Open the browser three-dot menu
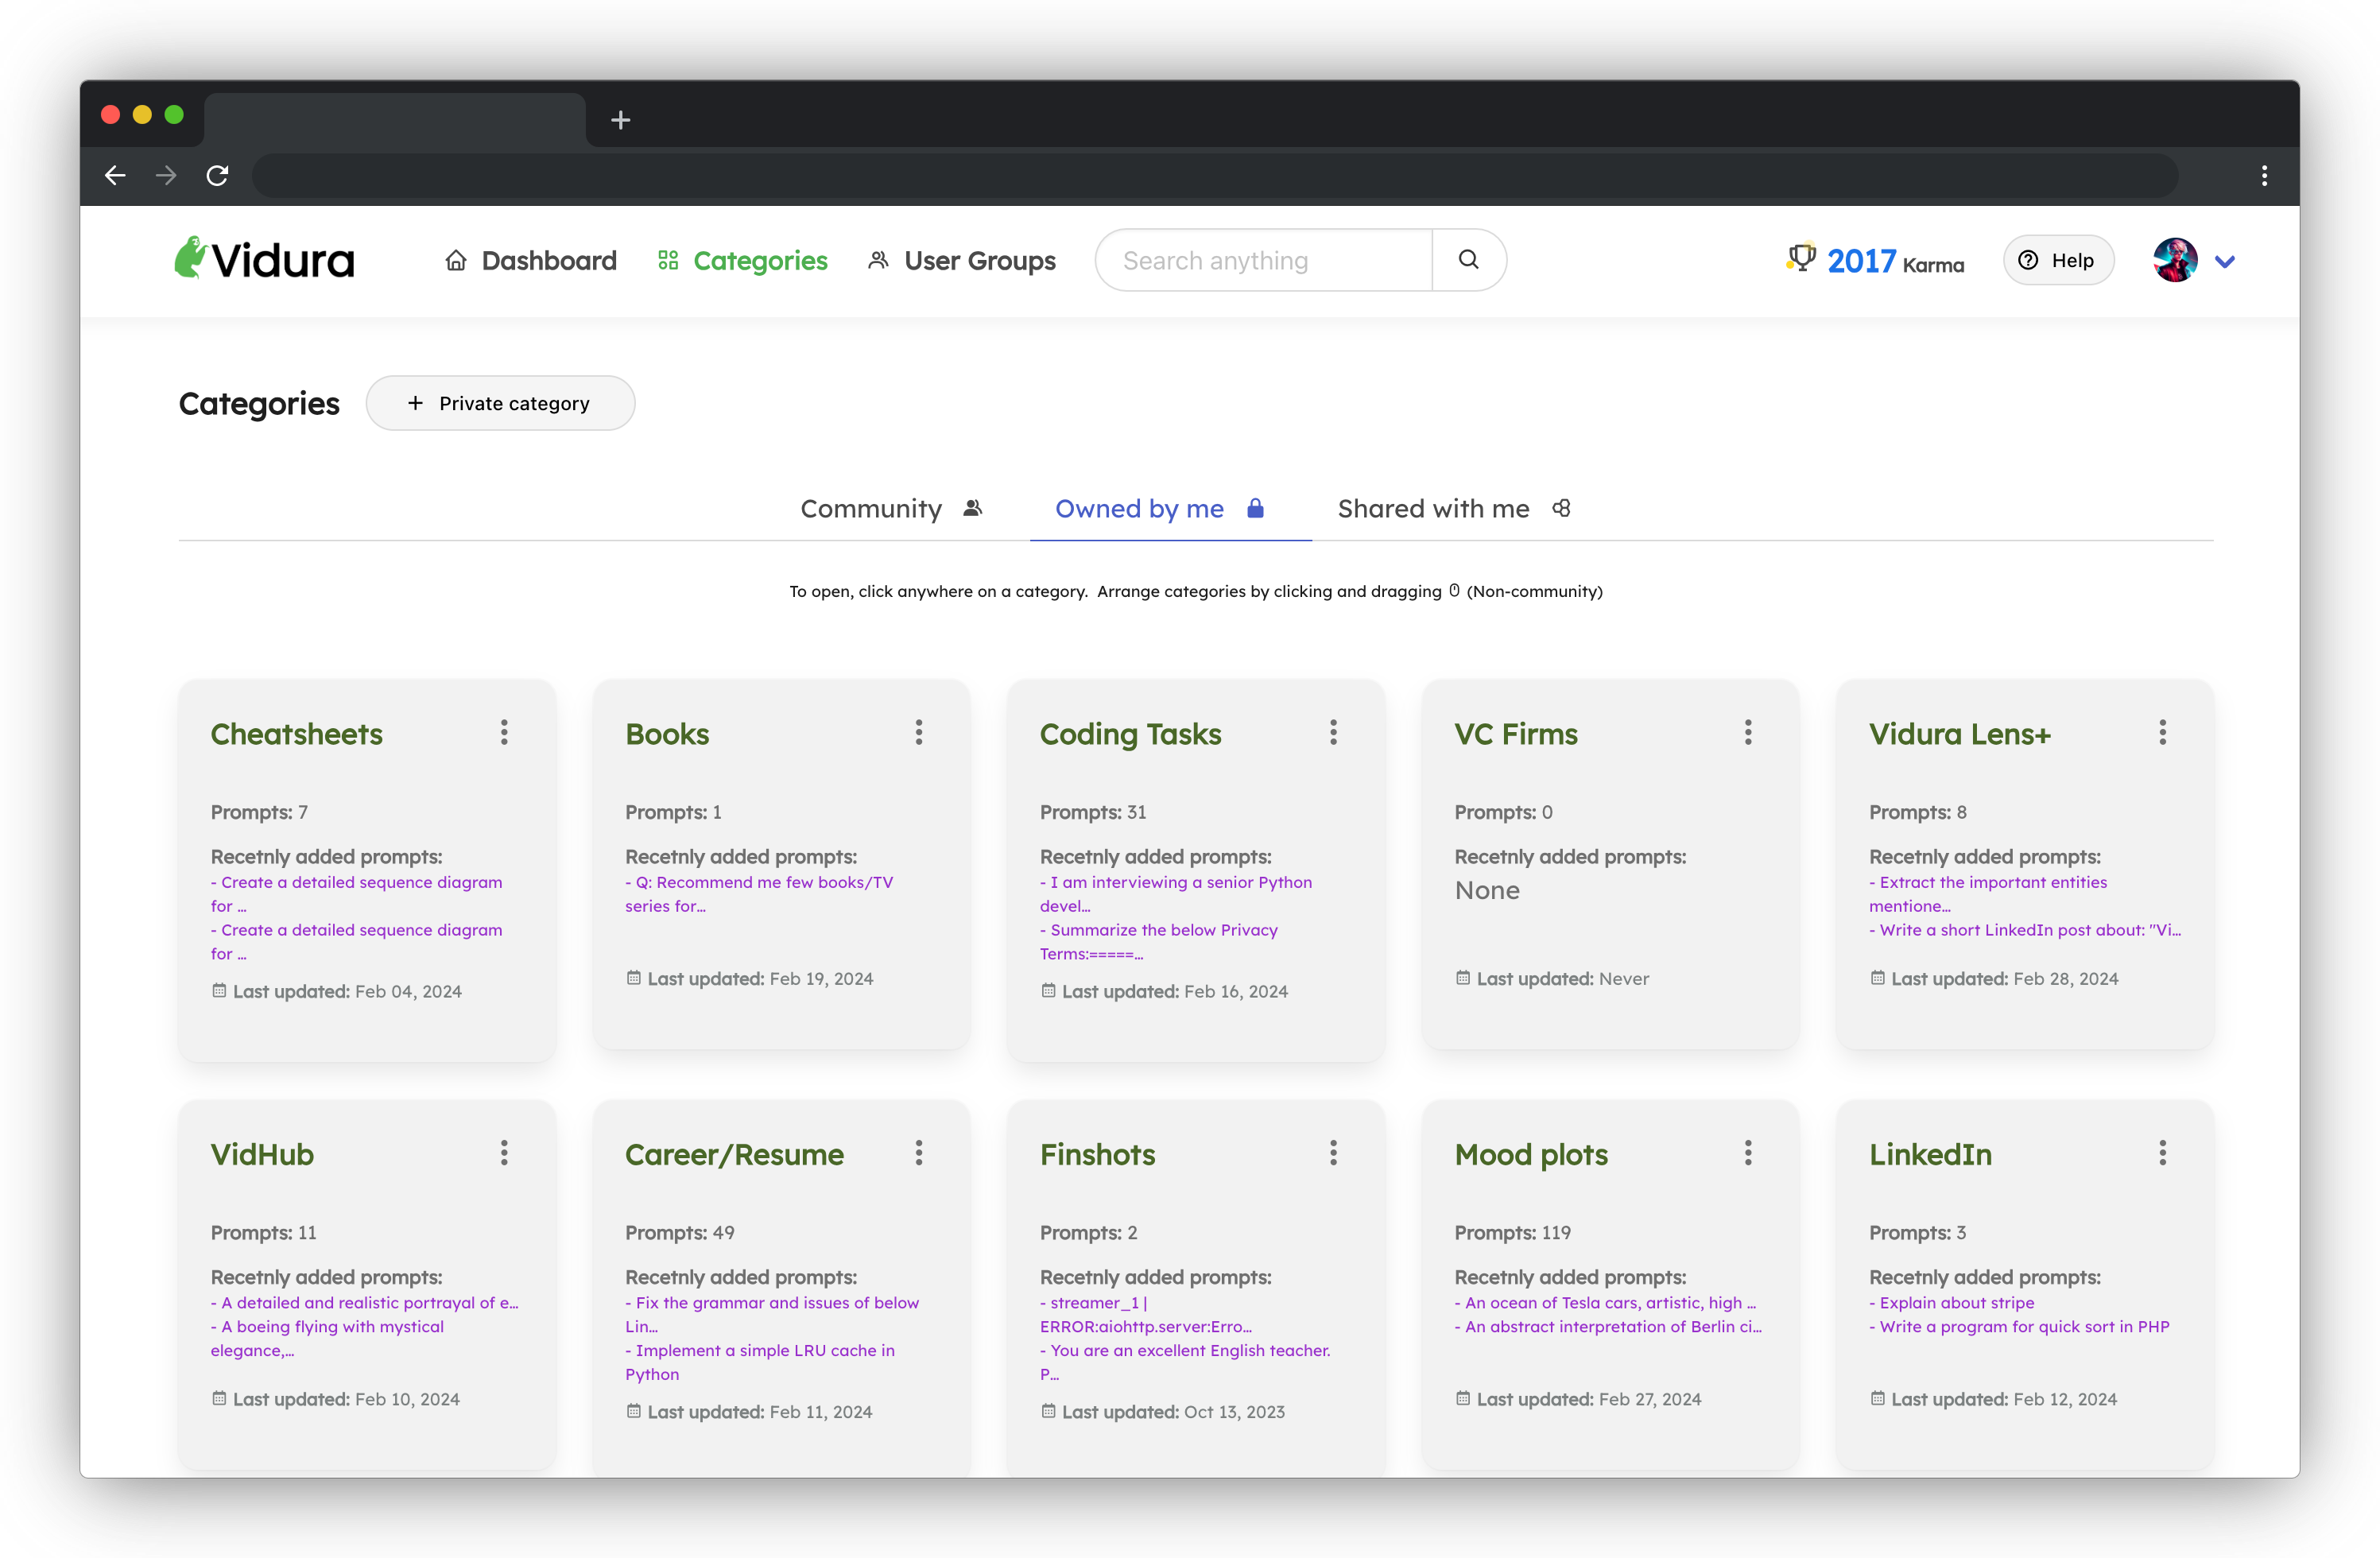 (x=2264, y=176)
